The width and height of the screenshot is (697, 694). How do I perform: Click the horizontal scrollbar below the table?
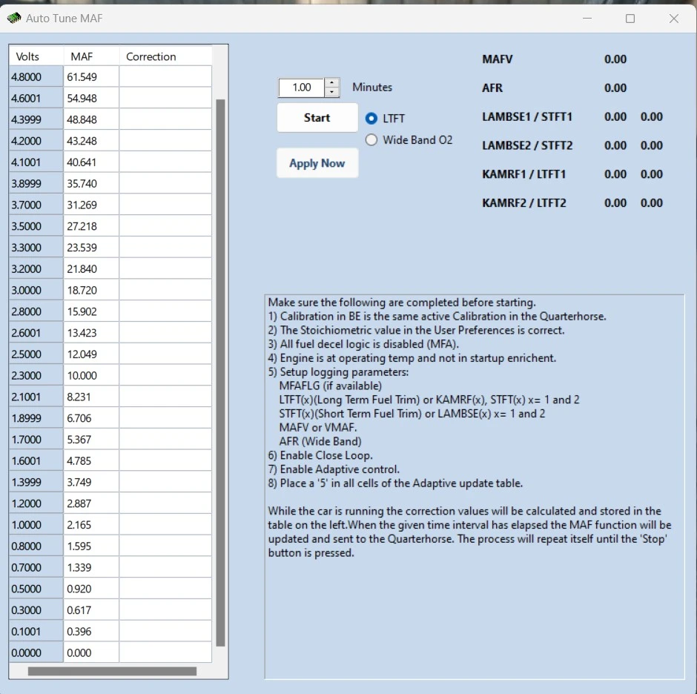pos(112,671)
